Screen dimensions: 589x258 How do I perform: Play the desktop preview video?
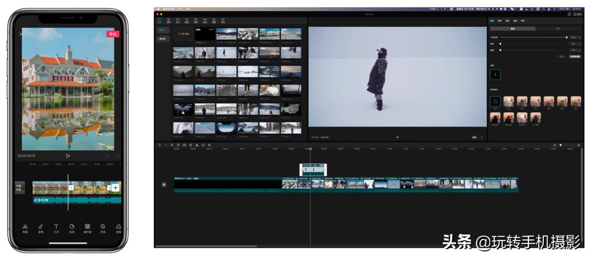point(397,137)
